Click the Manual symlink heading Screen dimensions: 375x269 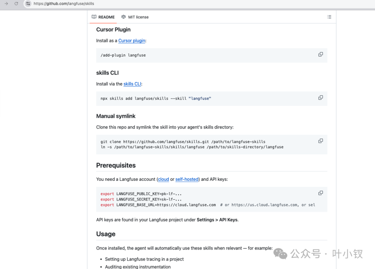click(116, 116)
